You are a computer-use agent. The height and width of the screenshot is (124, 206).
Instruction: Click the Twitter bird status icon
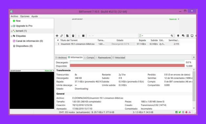(180, 112)
